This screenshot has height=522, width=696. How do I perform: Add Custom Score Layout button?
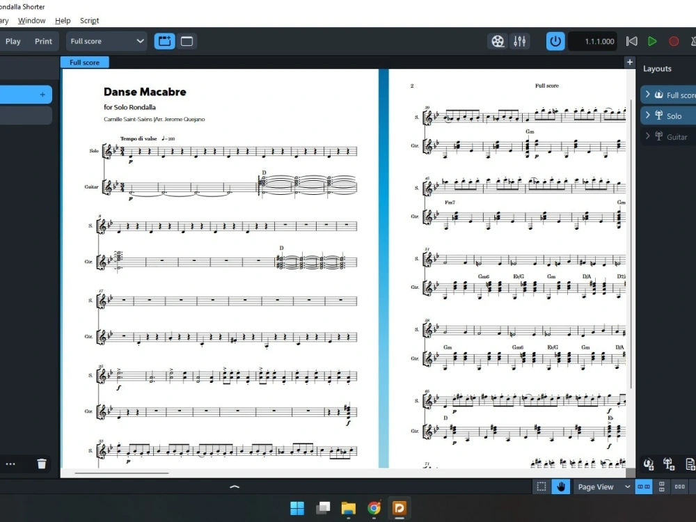690,464
